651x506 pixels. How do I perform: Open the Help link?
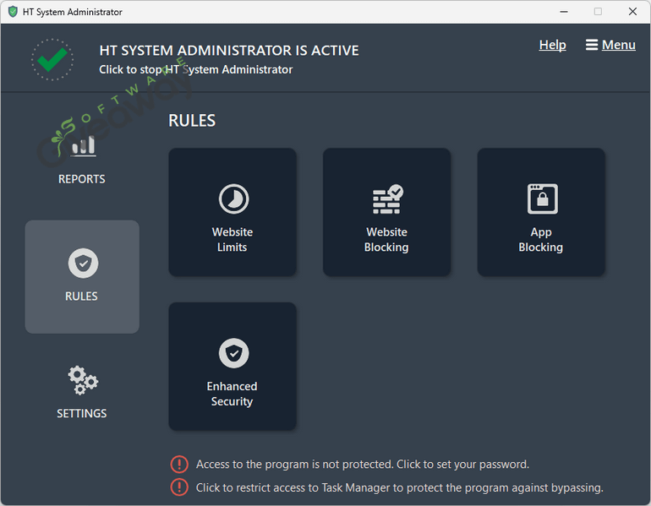(x=552, y=45)
